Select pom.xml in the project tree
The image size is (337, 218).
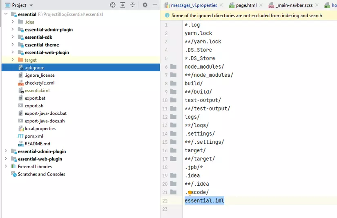[x=33, y=136]
